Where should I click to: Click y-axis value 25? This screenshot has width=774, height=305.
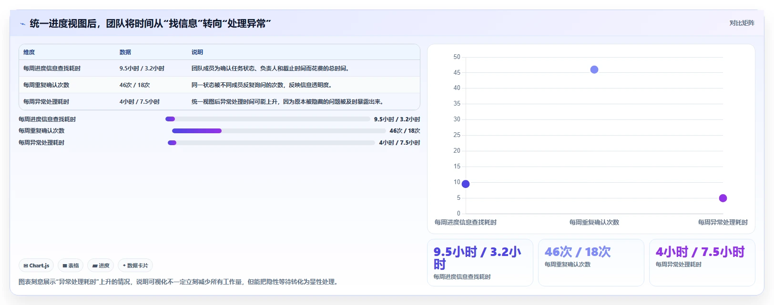pos(457,135)
